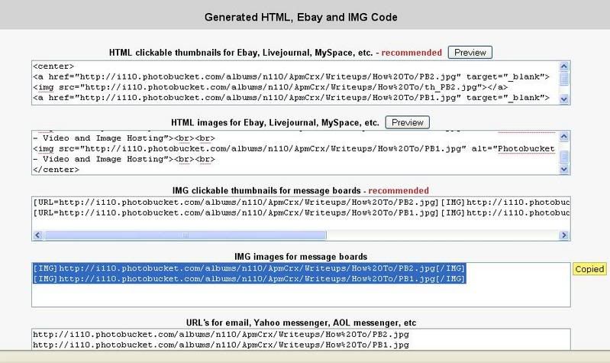This screenshot has width=610, height=363.
Task: Click scroll-up arrow in HTML clickable thumbnails box
Action: (x=564, y=66)
